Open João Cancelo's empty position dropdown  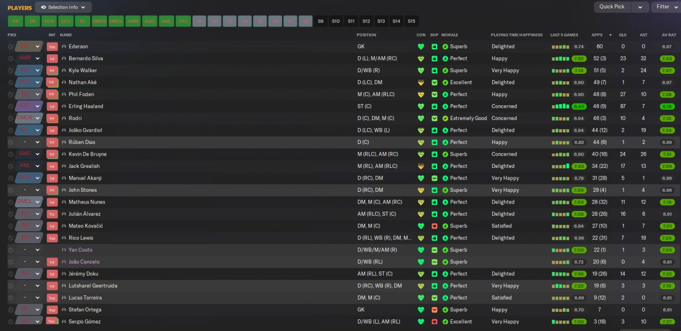coord(29,262)
